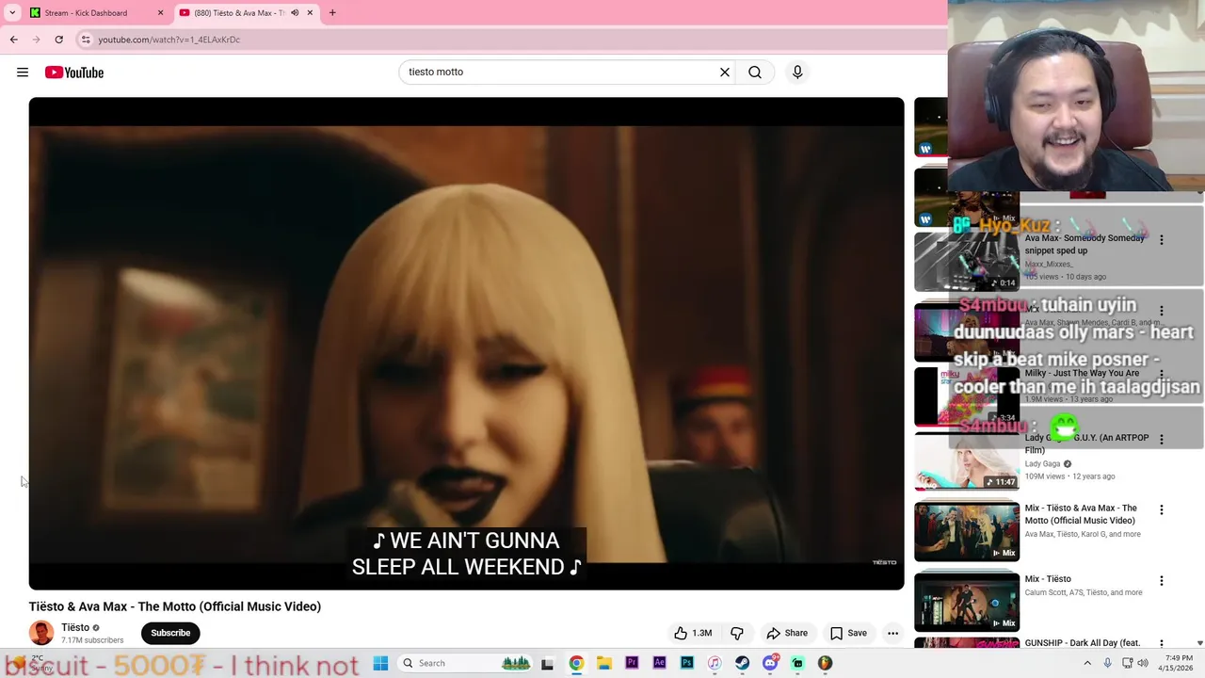Open the YouTube guide hamburger menu
Image resolution: width=1205 pixels, height=678 pixels.
click(23, 73)
